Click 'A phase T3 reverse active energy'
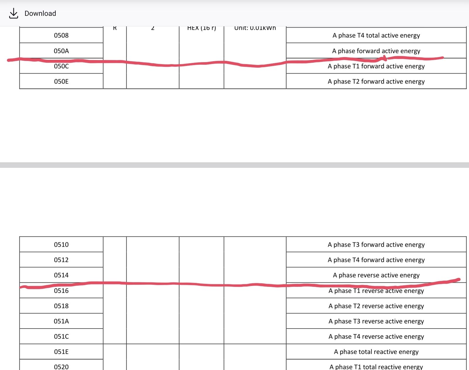This screenshot has width=469, height=370. pyautogui.click(x=376, y=321)
